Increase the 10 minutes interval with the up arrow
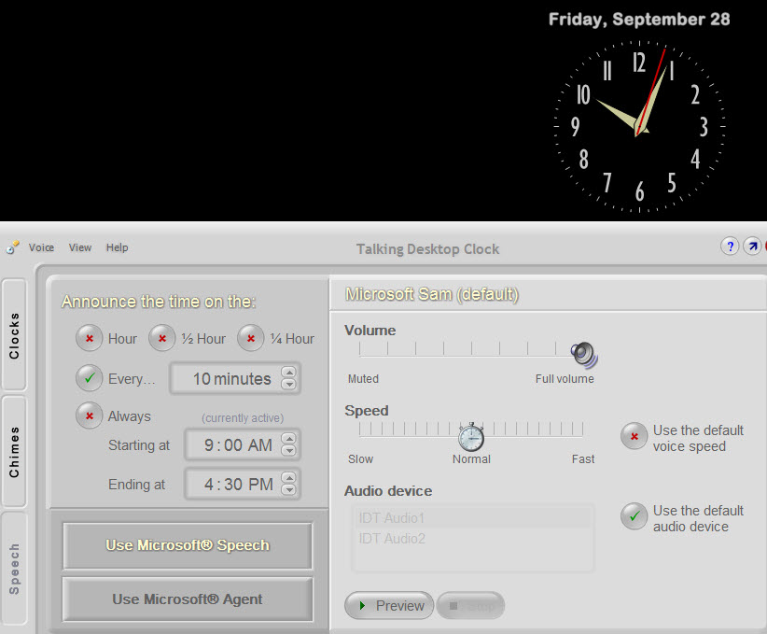Viewport: 767px width, 634px height. coord(289,373)
